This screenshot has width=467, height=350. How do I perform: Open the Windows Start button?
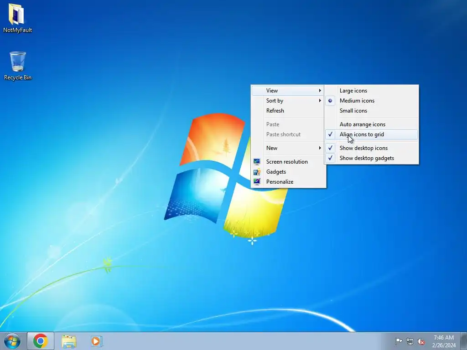click(x=12, y=341)
